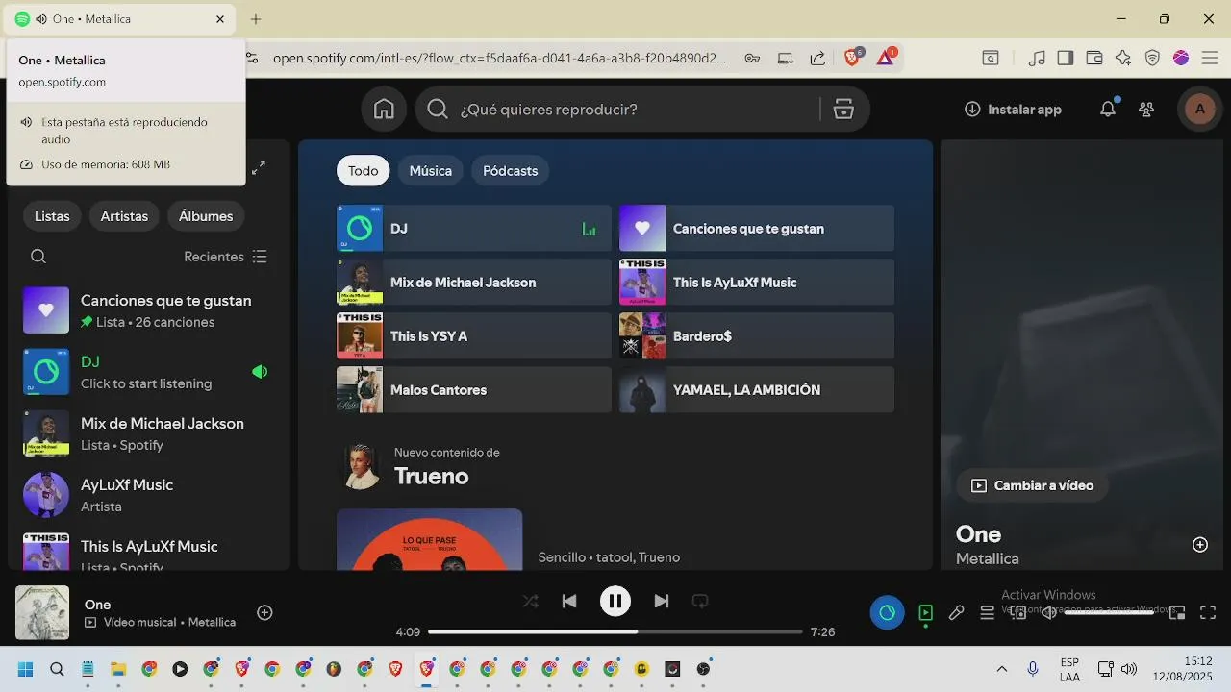Open the taskbar volume speaker icon
This screenshot has height=692, width=1231.
pyautogui.click(x=1129, y=669)
